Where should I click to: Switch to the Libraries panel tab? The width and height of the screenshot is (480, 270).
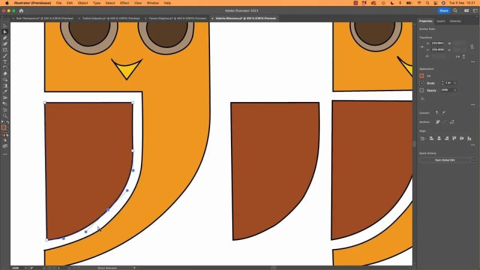click(x=455, y=21)
